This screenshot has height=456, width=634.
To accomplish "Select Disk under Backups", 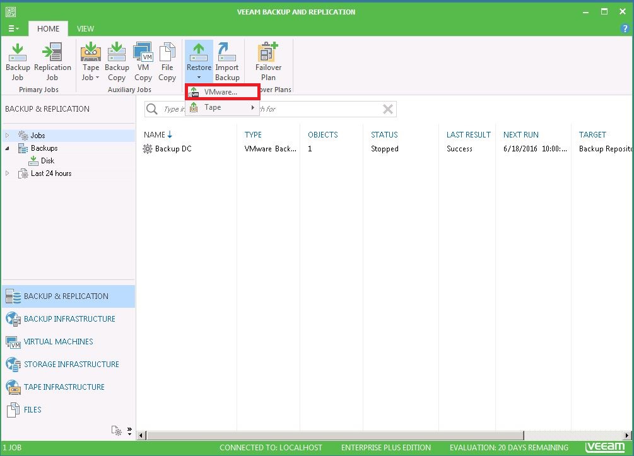I will tap(47, 161).
